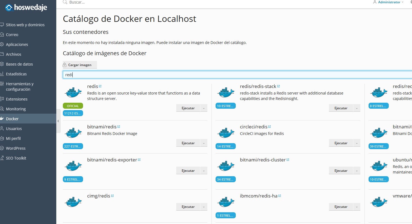412x224 pixels.
Task: Open external link icon beside bitnami/redis
Action: coord(119,126)
